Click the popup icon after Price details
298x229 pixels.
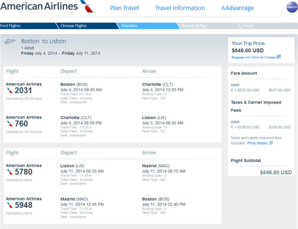click(x=271, y=143)
